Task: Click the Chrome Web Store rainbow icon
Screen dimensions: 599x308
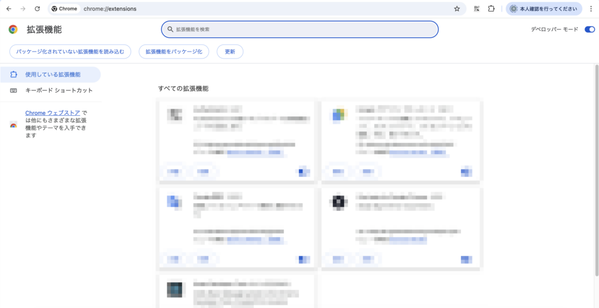Action: 13,124
